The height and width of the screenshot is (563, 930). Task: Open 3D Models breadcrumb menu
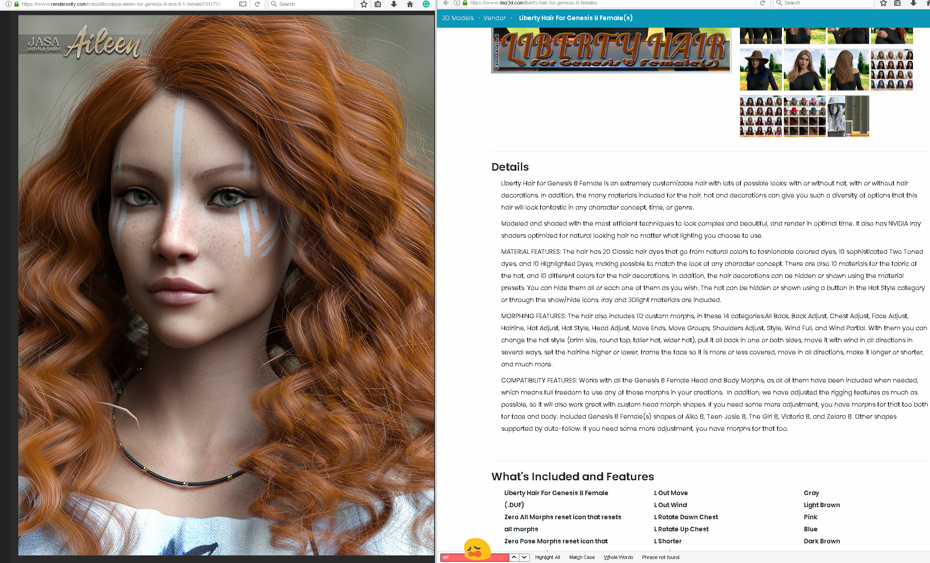[457, 18]
